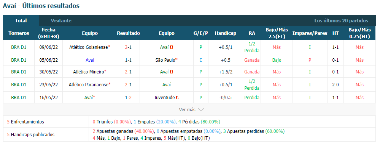The height and width of the screenshot is (145, 380).
Task: Open the São Paulo team link
Action: [x=165, y=60]
